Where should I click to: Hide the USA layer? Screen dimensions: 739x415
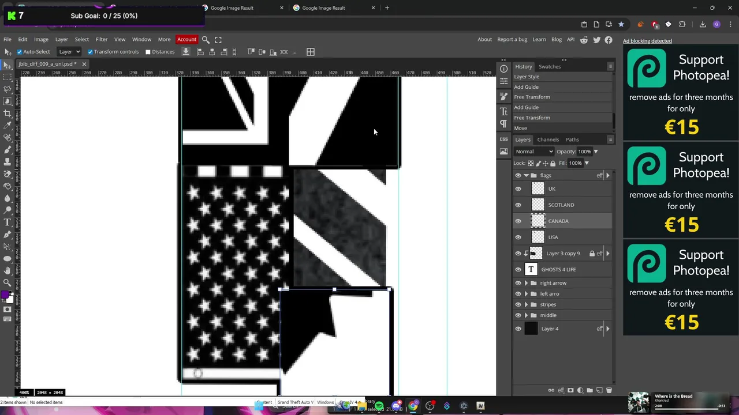[518, 237]
